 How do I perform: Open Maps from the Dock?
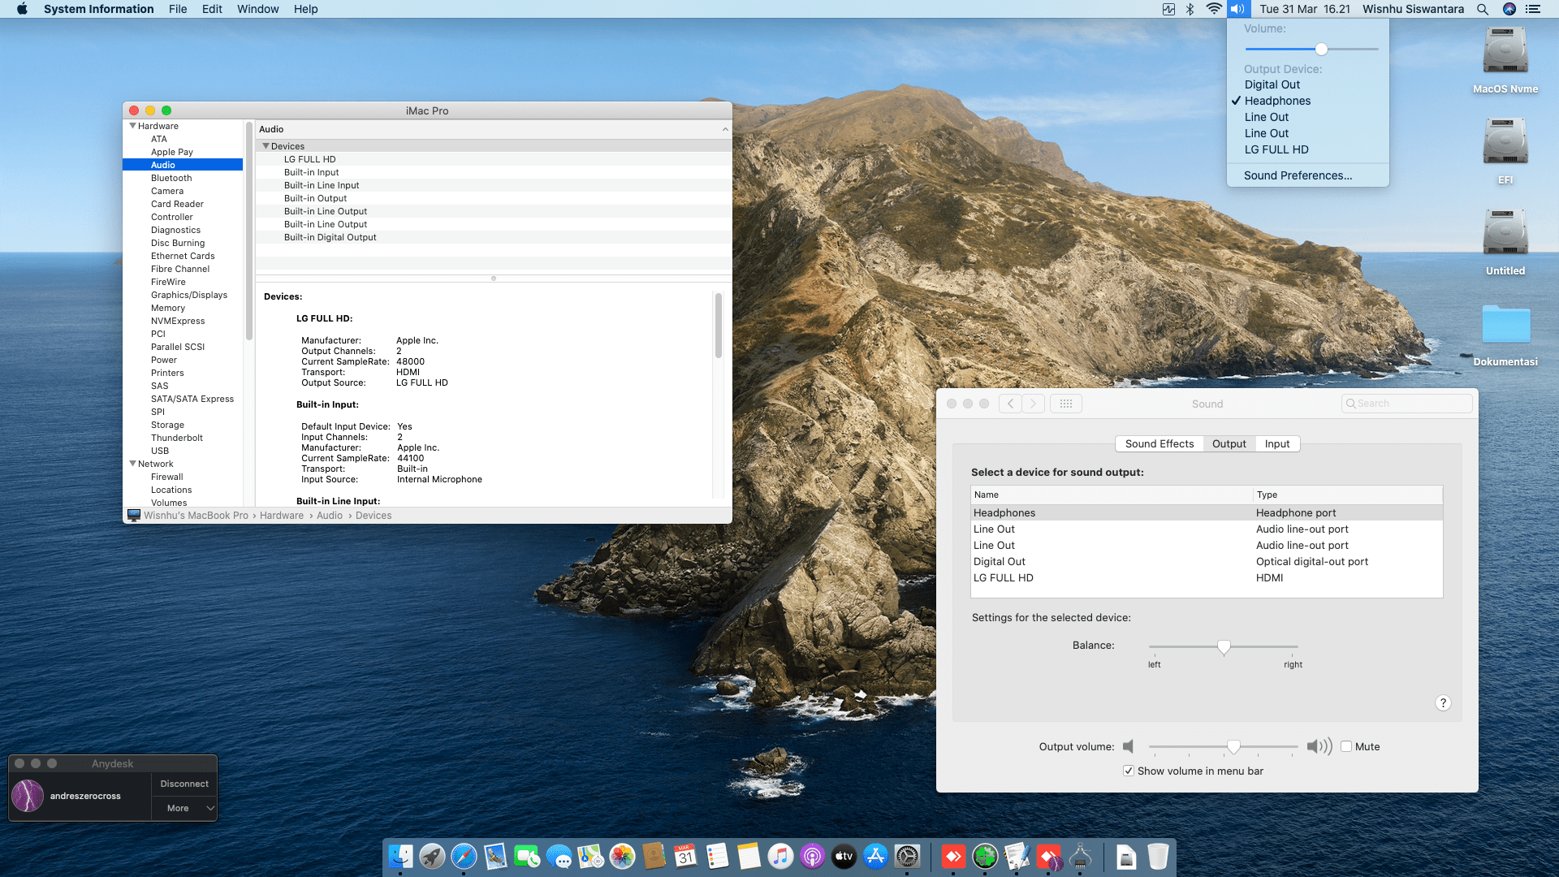click(590, 856)
